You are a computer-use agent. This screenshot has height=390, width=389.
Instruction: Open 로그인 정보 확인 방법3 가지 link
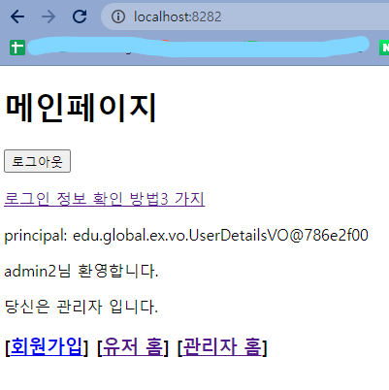pyautogui.click(x=104, y=199)
